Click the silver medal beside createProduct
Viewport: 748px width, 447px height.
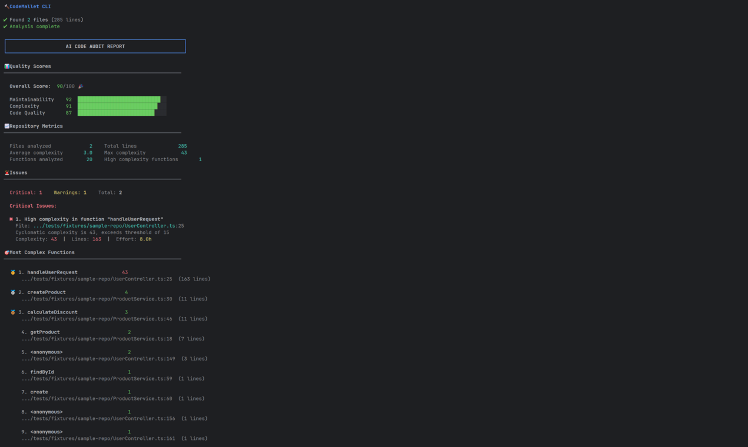pyautogui.click(x=12, y=292)
